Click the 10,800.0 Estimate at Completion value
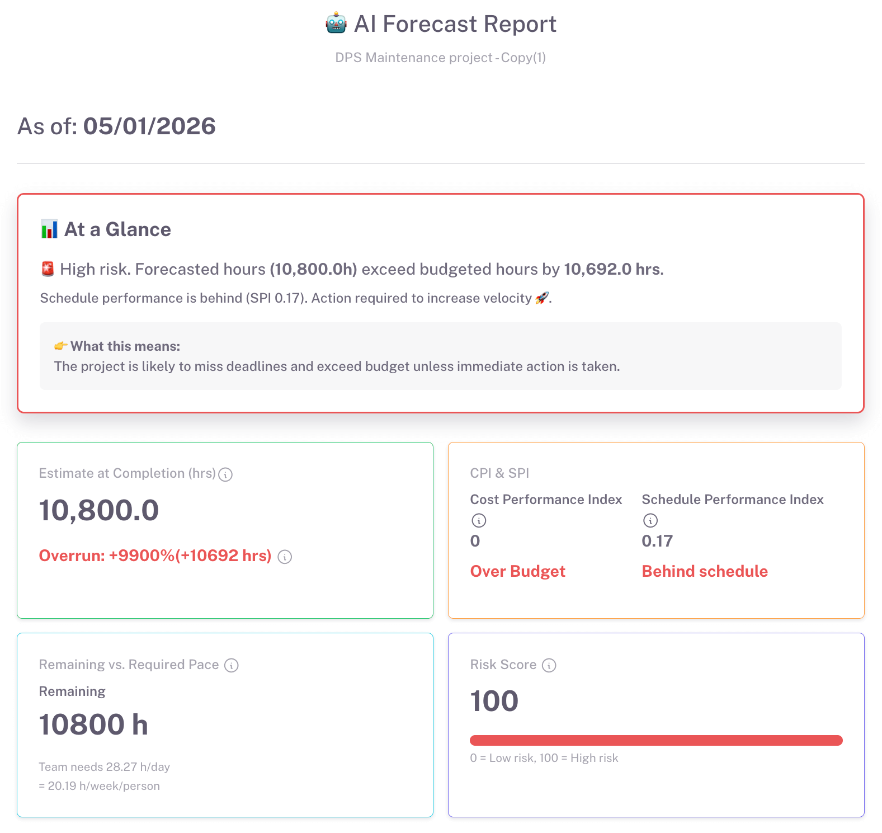 point(99,510)
